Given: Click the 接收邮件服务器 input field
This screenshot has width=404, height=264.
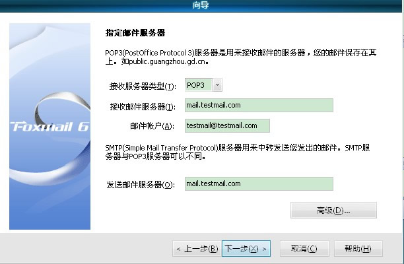Looking at the screenshot, I should point(259,106).
